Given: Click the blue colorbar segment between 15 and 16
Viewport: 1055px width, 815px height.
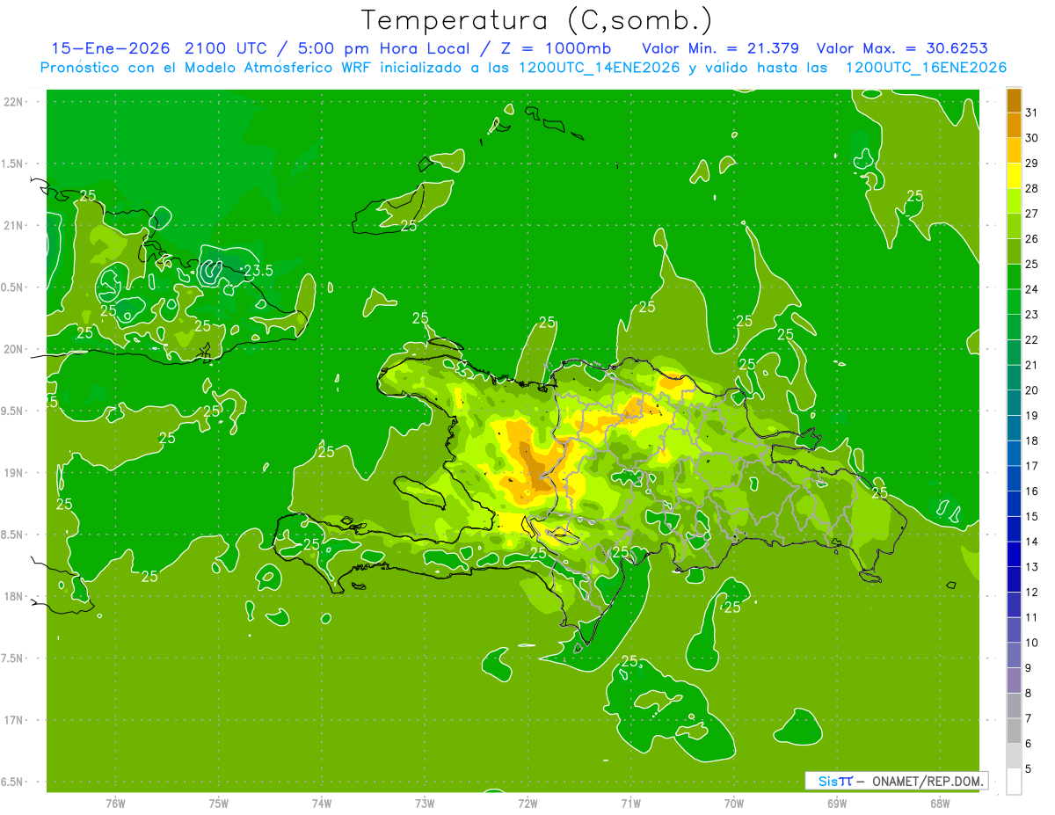Looking at the screenshot, I should tap(1014, 504).
